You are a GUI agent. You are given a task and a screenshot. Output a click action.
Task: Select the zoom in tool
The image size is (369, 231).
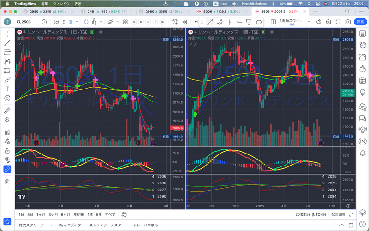(x=7, y=120)
